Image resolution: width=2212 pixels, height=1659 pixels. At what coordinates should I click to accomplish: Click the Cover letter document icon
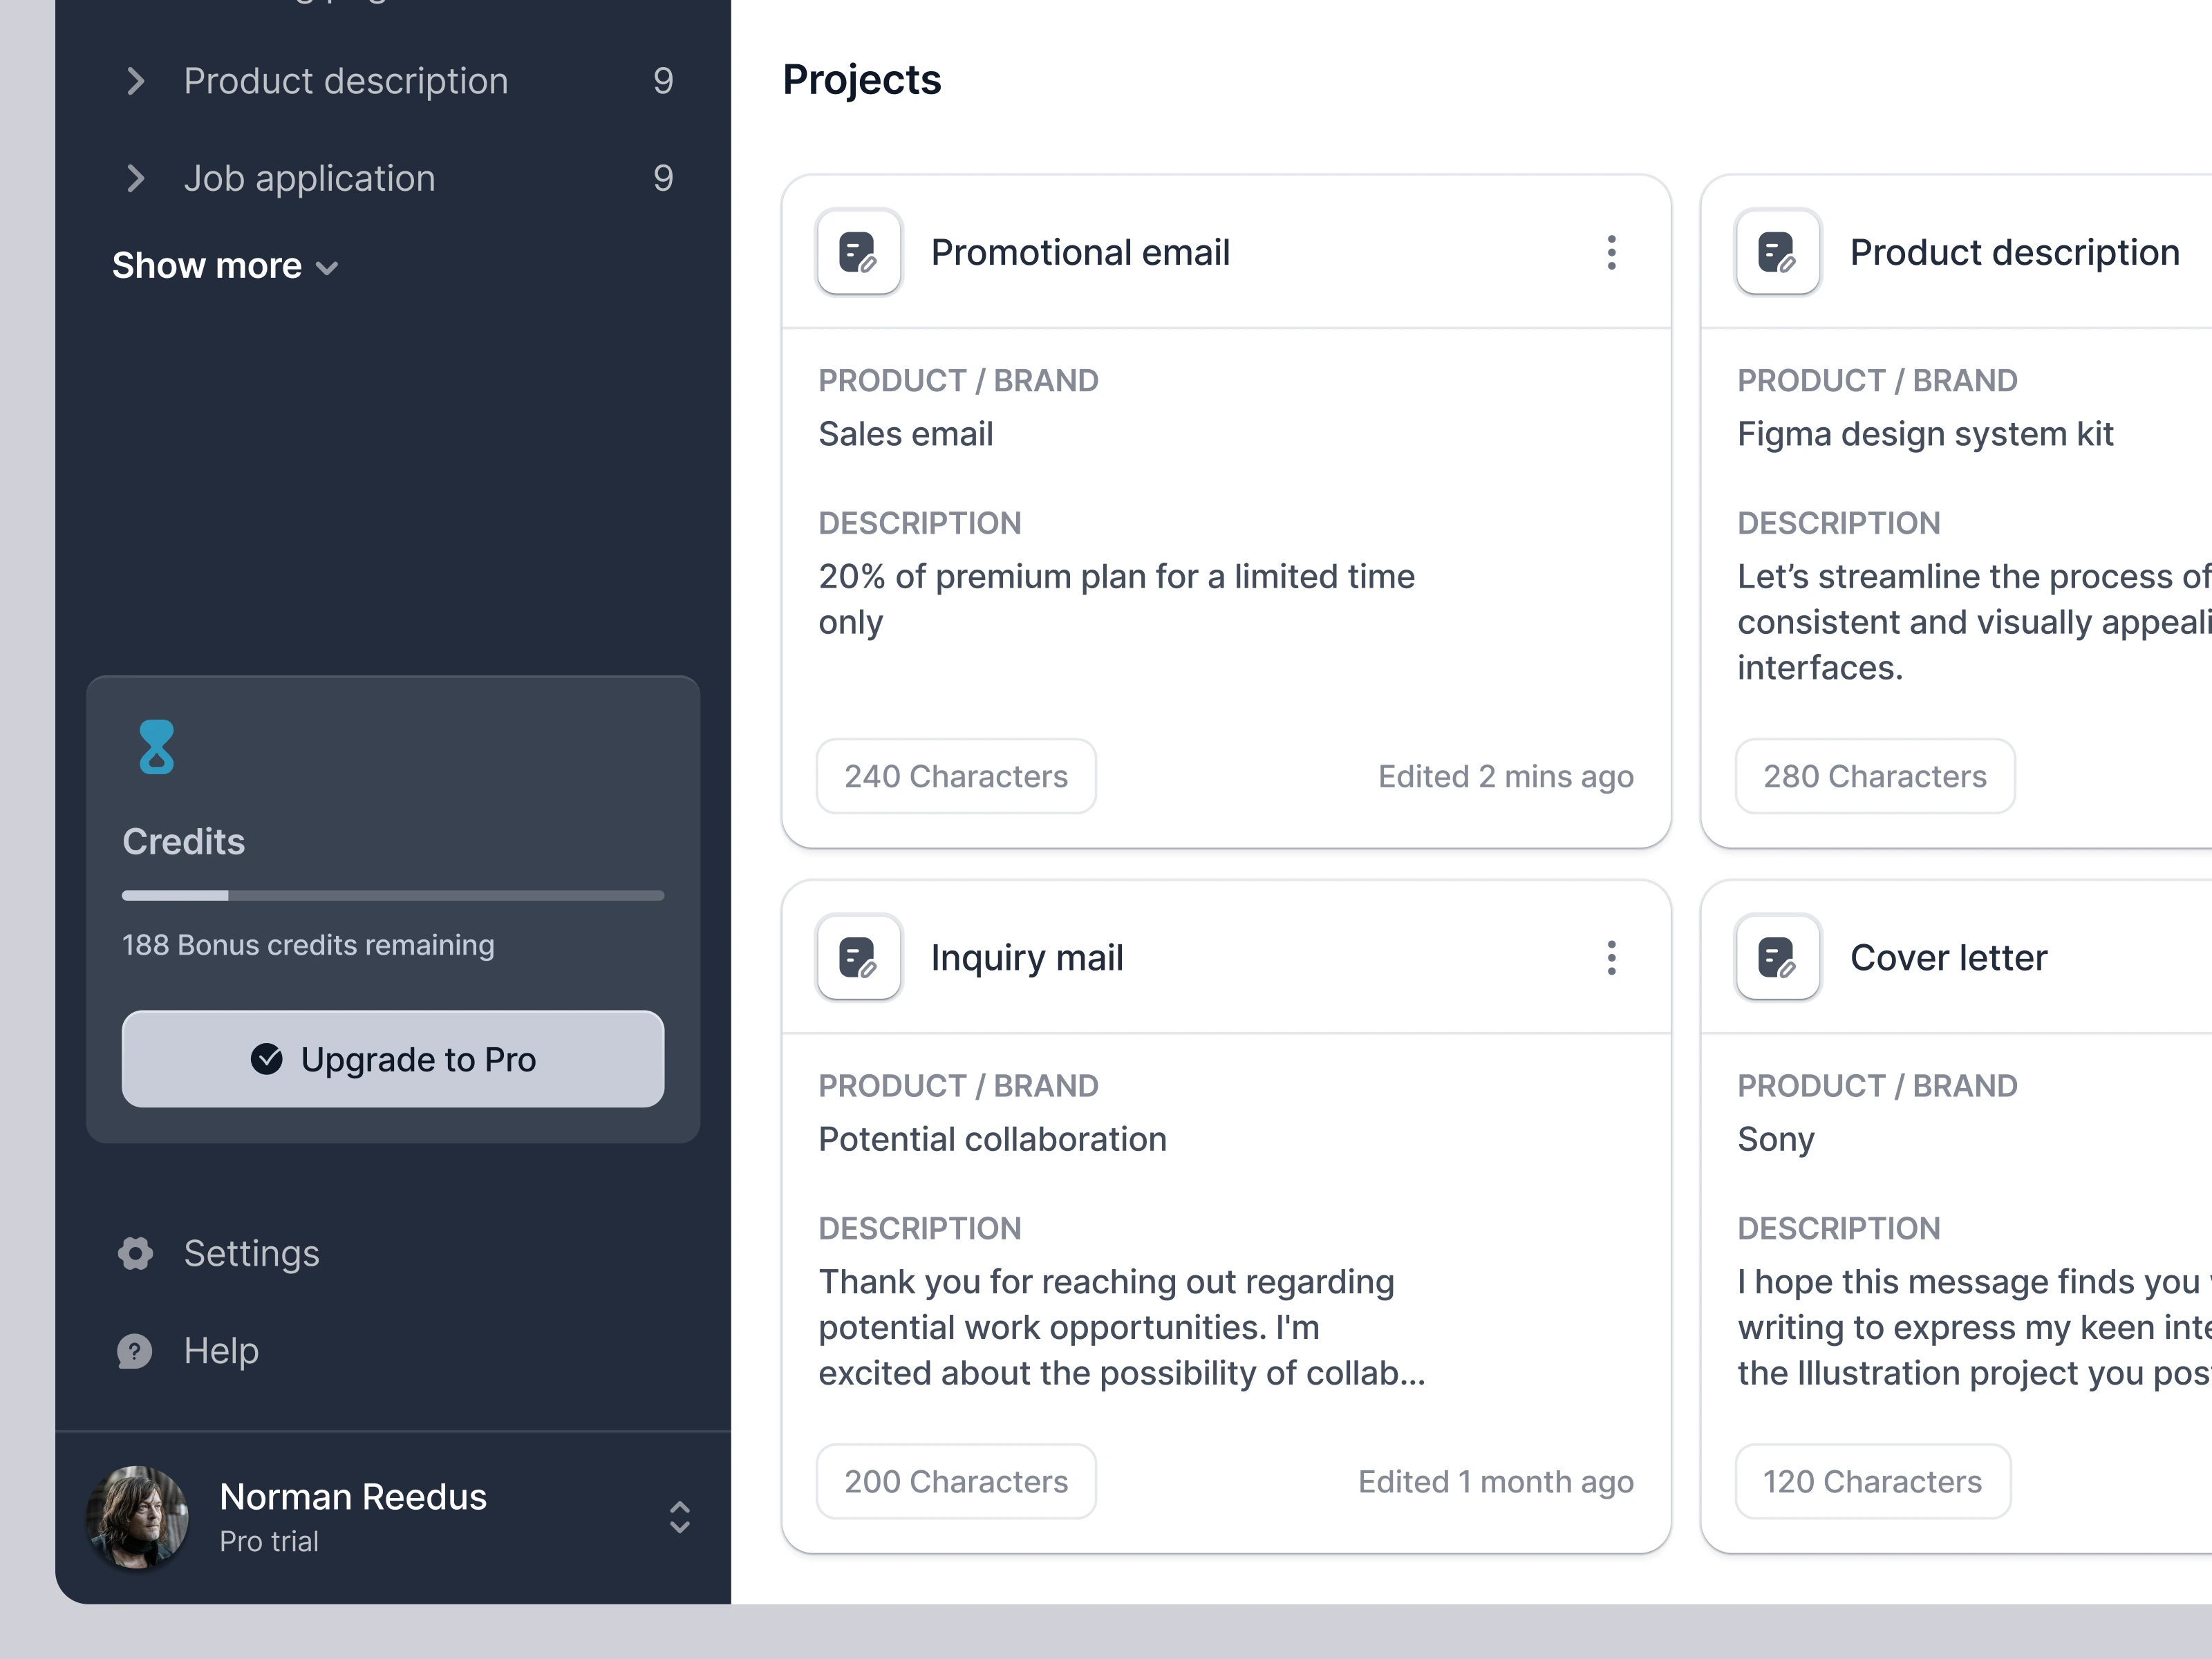point(1777,957)
